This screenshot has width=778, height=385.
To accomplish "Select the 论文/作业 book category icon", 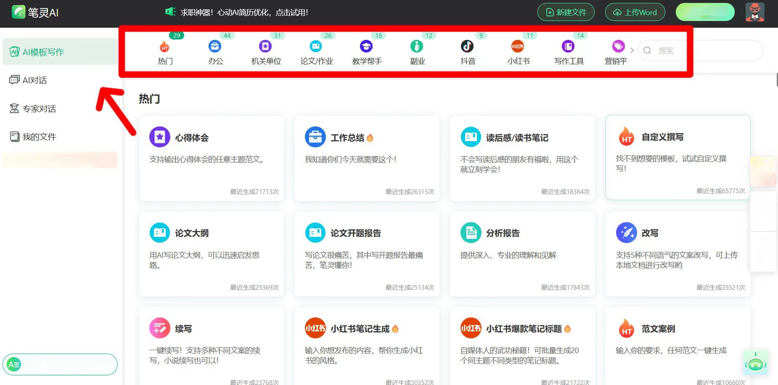I will point(316,46).
